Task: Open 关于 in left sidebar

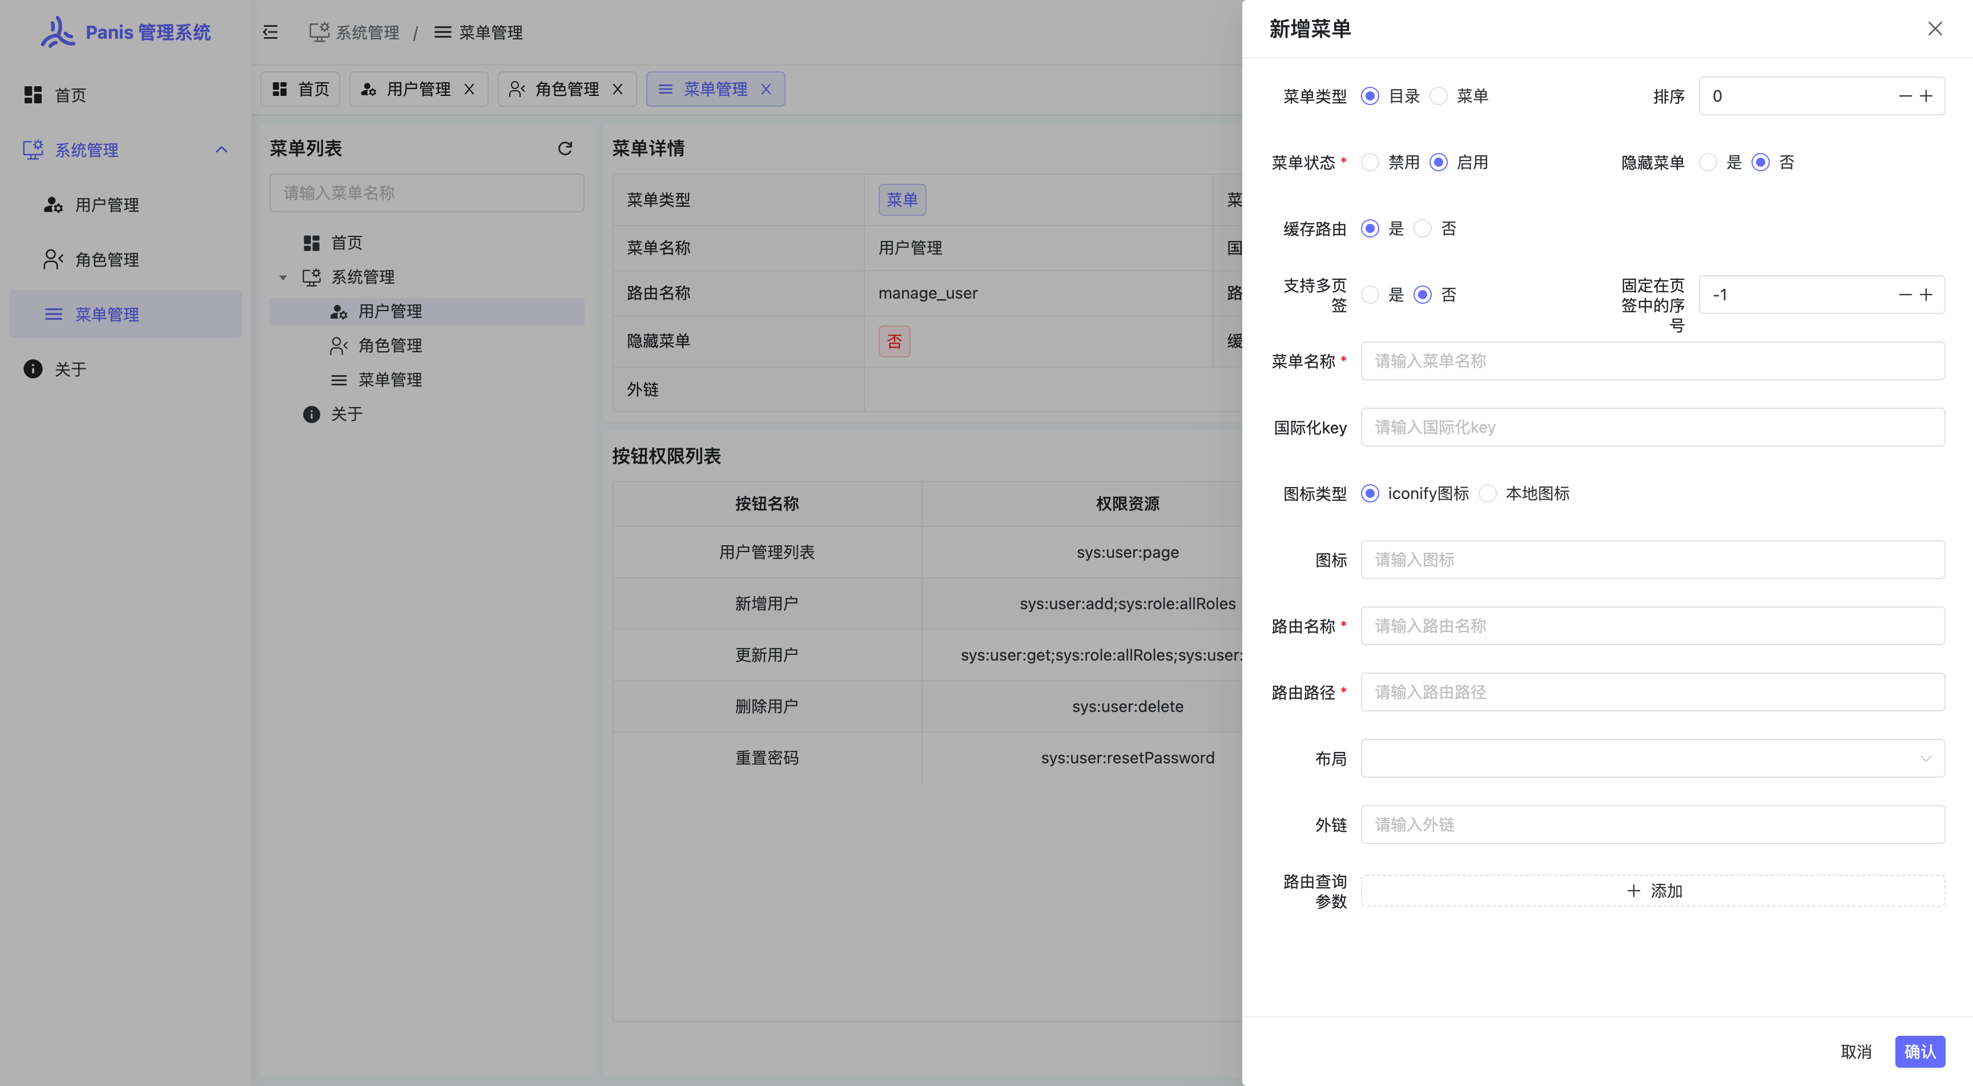Action: tap(126, 369)
